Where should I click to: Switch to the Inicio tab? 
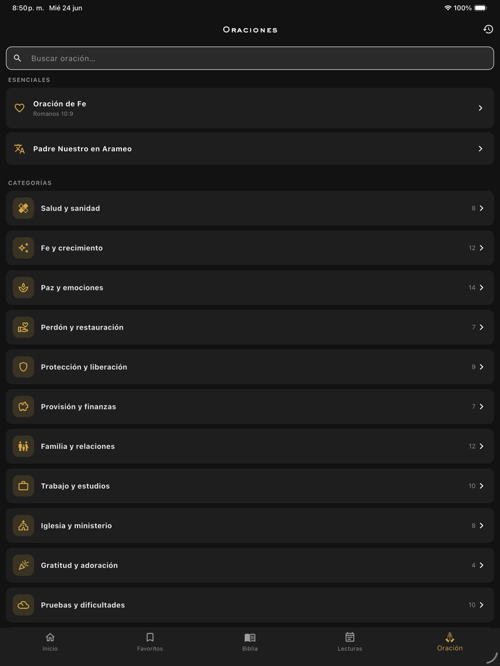[x=50, y=642]
